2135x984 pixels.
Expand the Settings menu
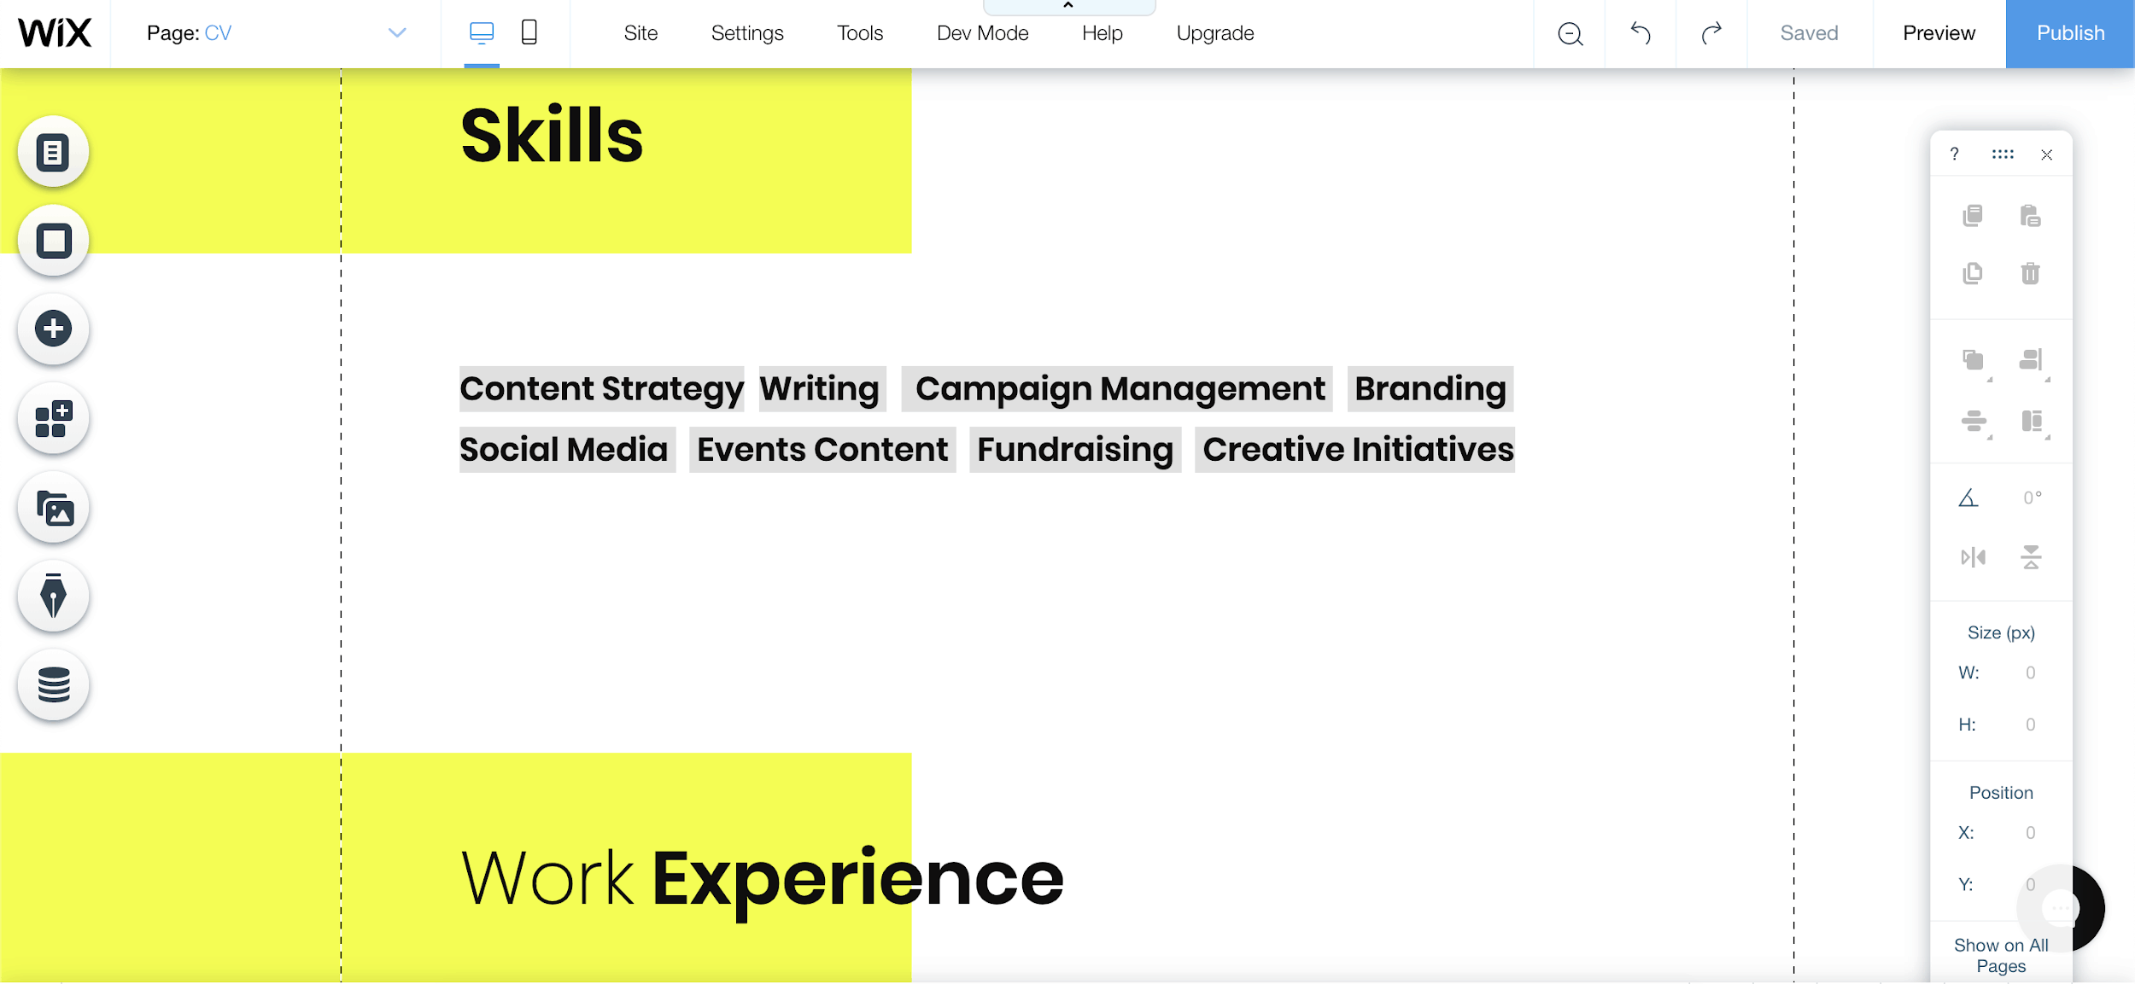(x=747, y=32)
